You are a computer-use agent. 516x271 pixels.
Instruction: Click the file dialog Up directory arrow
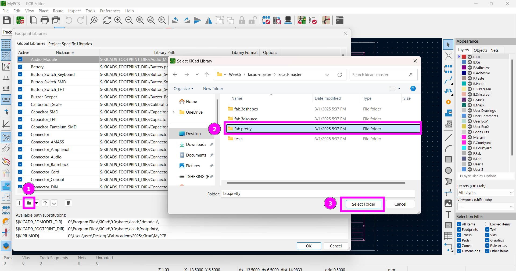[x=207, y=75]
